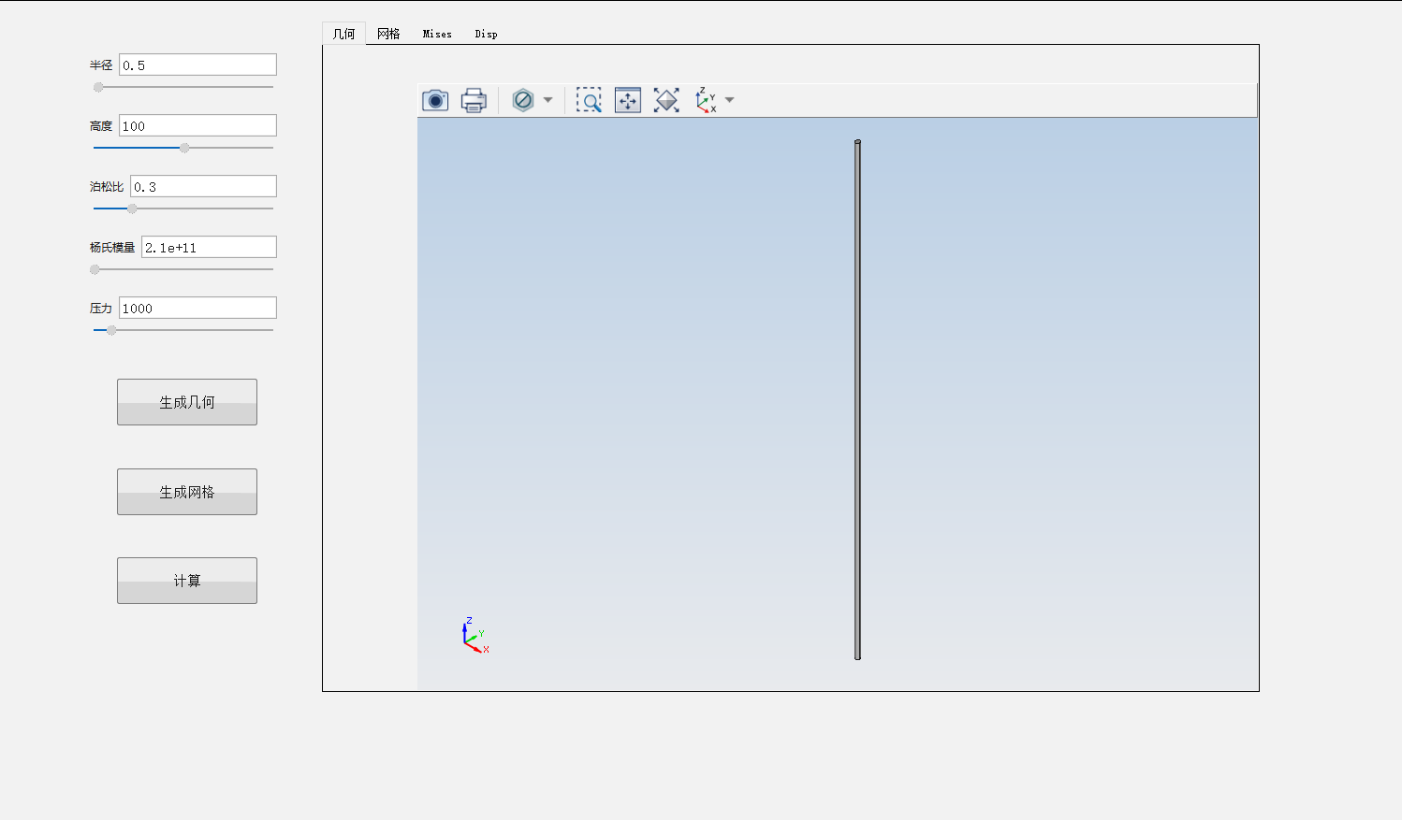Click the 生成网格 button

pyautogui.click(x=187, y=492)
